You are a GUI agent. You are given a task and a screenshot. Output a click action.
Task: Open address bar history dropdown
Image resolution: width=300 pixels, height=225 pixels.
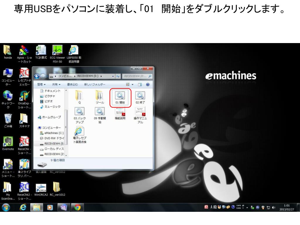113,76
